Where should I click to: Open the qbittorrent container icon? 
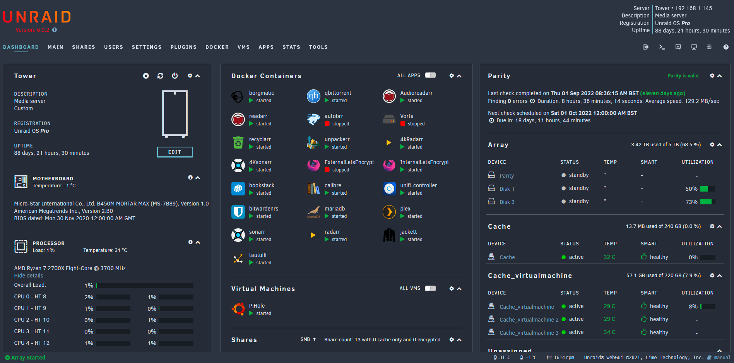pyautogui.click(x=313, y=96)
